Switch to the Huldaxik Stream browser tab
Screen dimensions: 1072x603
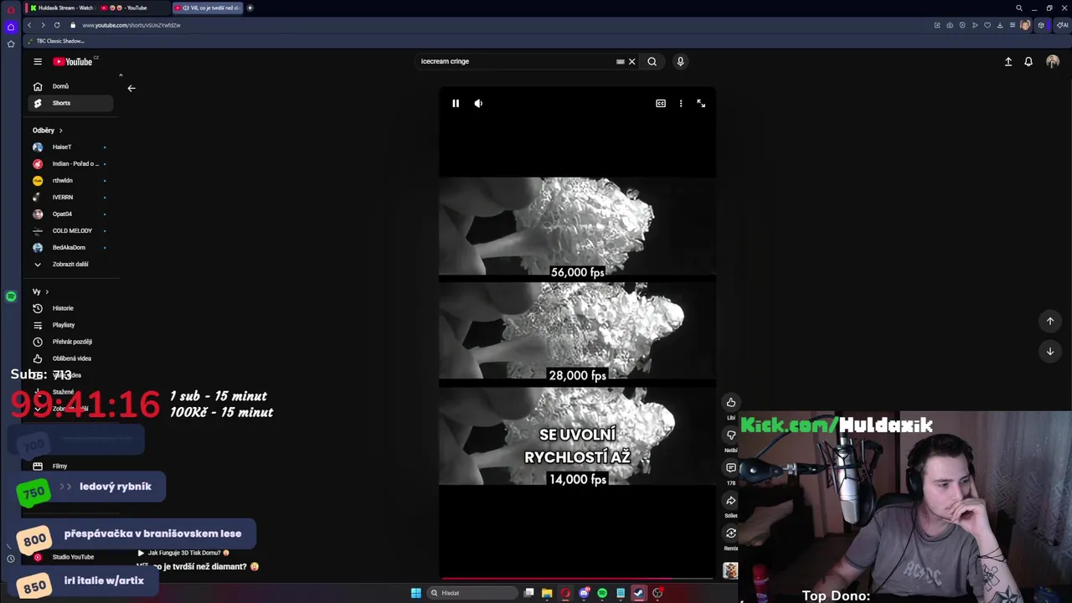pos(60,8)
